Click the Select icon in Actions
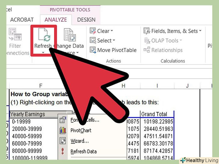This screenshot has height=164, width=219. tap(93, 41)
